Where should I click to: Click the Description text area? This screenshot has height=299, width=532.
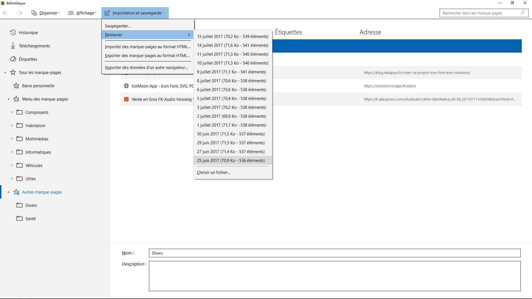click(335, 276)
